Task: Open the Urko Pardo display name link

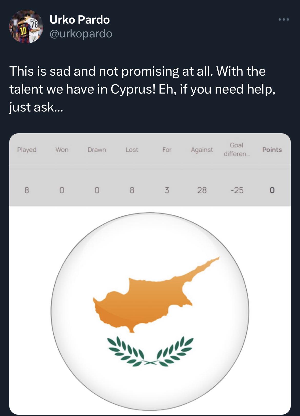Action: coord(79,20)
